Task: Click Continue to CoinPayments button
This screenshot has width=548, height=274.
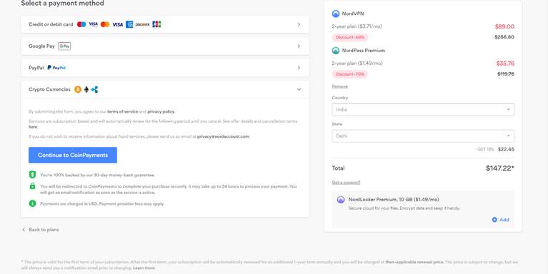Action: pos(73,155)
